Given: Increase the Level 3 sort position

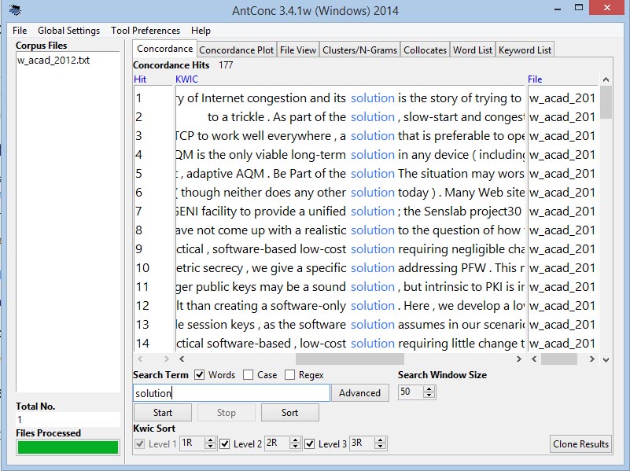Looking at the screenshot, I should click(x=380, y=440).
